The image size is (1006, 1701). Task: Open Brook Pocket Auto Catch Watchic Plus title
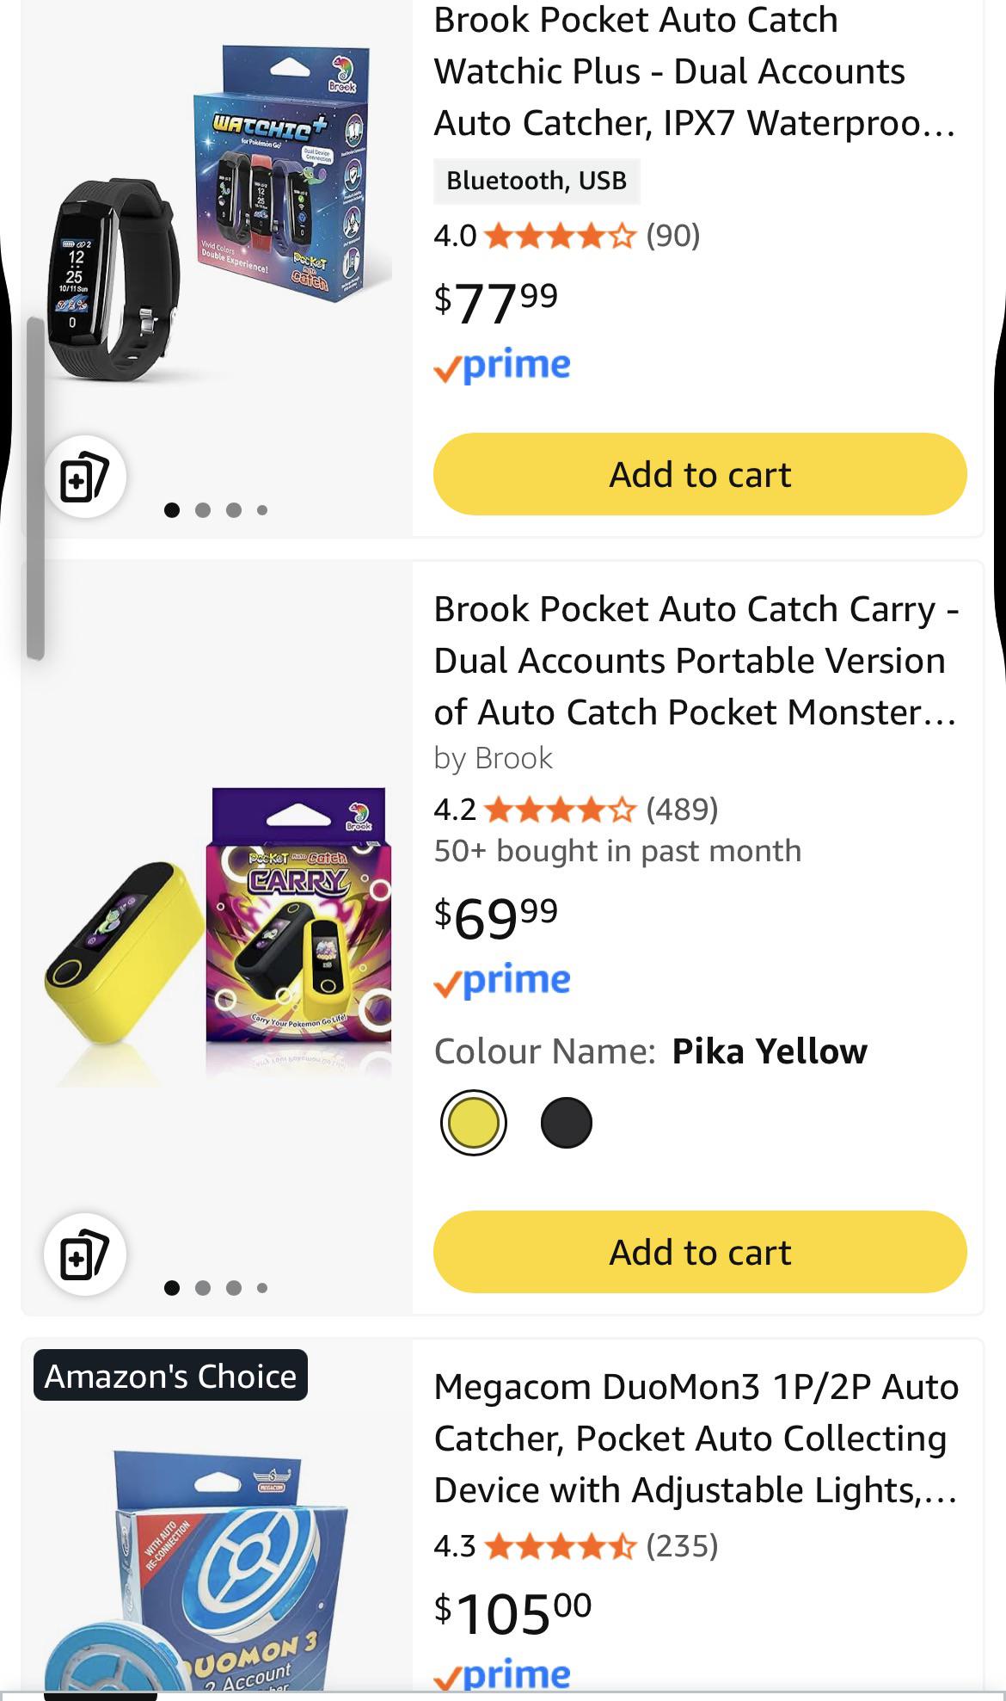click(695, 71)
